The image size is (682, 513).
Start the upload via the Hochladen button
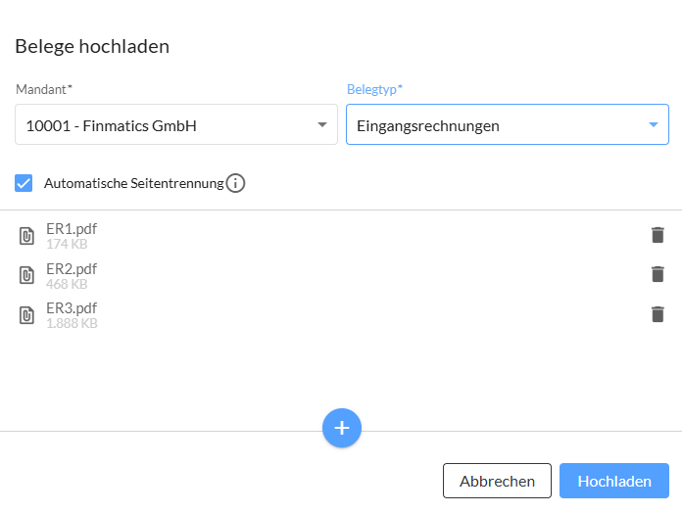pyautogui.click(x=614, y=481)
